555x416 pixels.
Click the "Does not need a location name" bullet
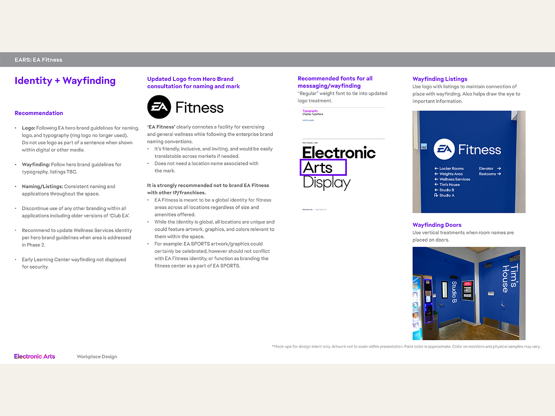click(206, 167)
